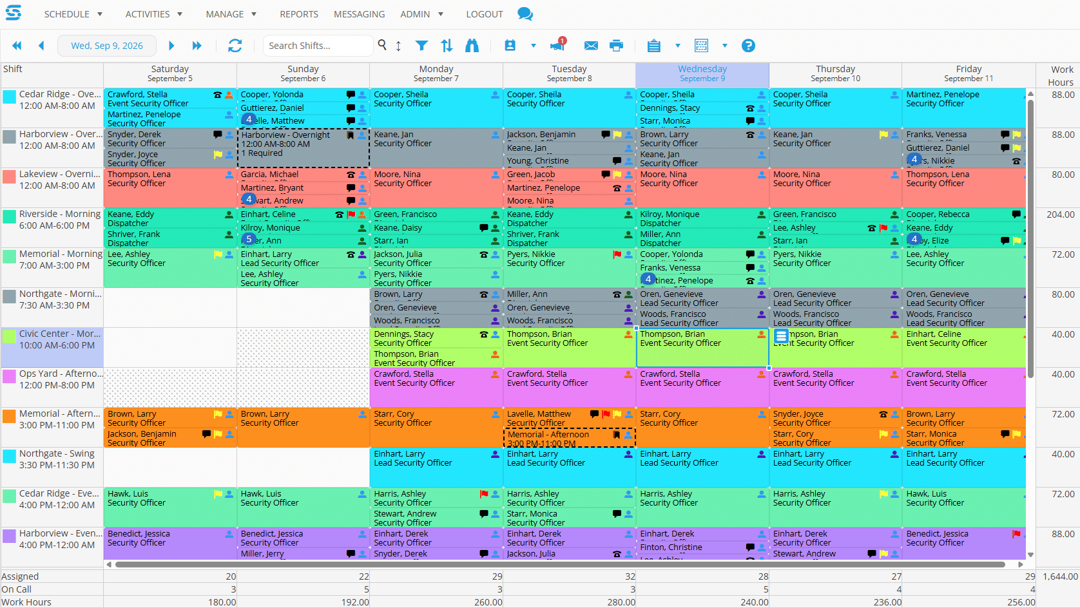The height and width of the screenshot is (608, 1080).
Task: Click yellow flag on Saturday Snyder, Joyce shift
Action: [x=218, y=155]
